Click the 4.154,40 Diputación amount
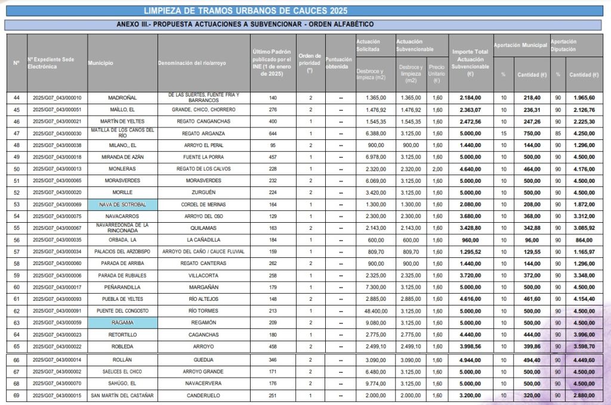Image resolution: width=611 pixels, height=405 pixels. point(584,299)
